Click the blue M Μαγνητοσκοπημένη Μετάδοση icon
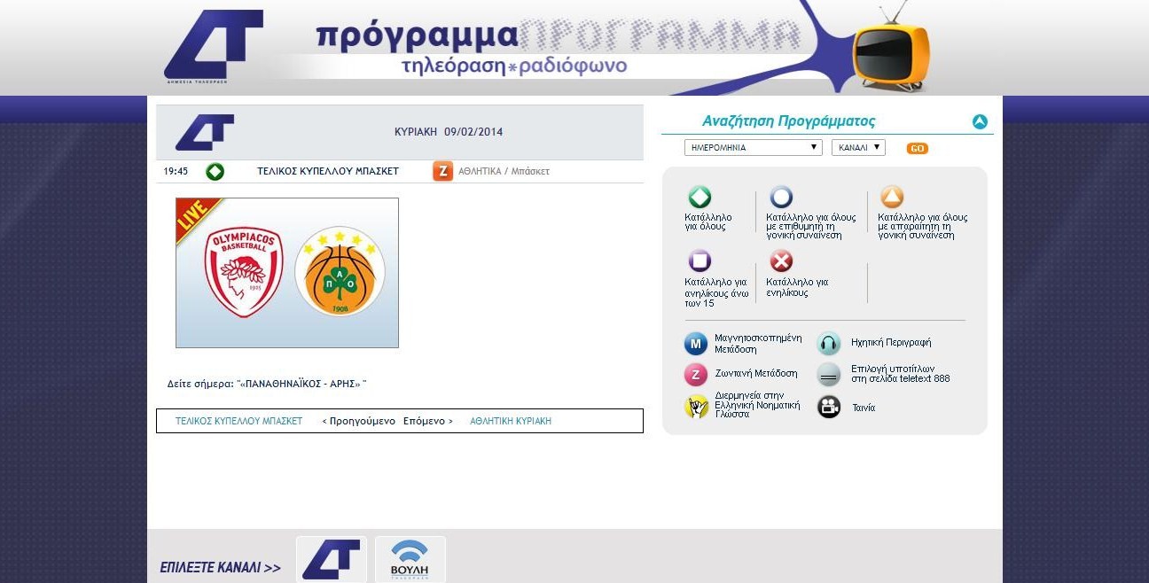The image size is (1149, 583). tap(696, 344)
